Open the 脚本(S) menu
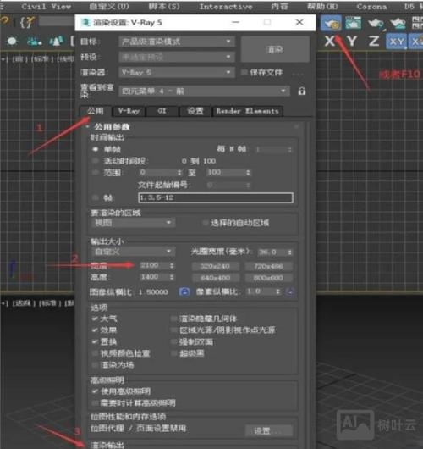Image resolution: width=423 pixels, height=449 pixels. 164,6
